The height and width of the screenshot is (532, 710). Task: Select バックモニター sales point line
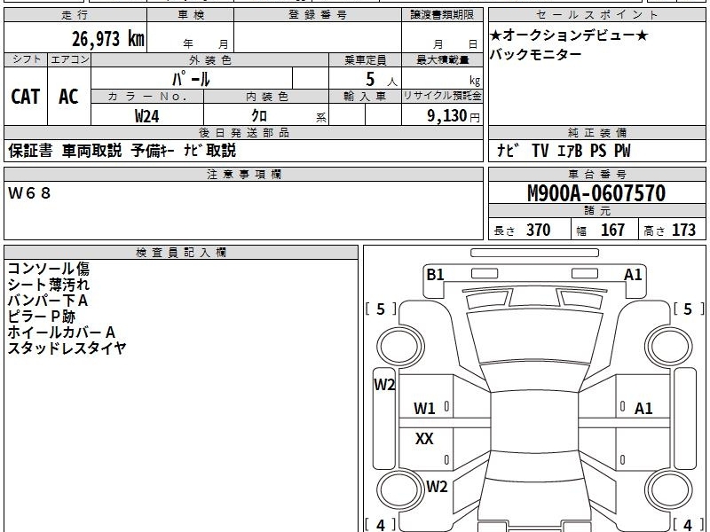pos(536,54)
